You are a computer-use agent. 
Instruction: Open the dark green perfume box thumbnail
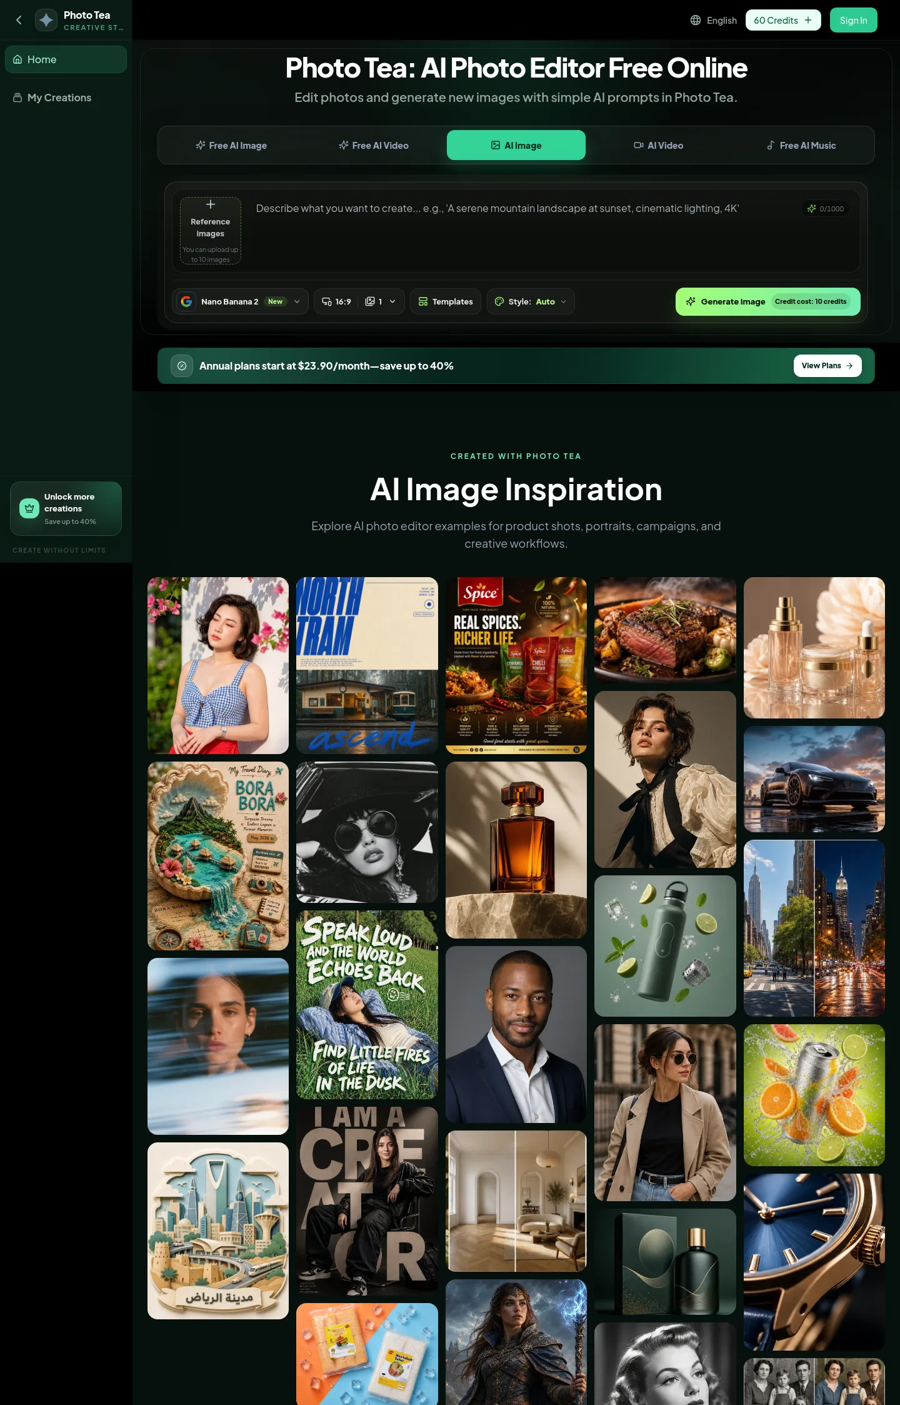tap(665, 1262)
